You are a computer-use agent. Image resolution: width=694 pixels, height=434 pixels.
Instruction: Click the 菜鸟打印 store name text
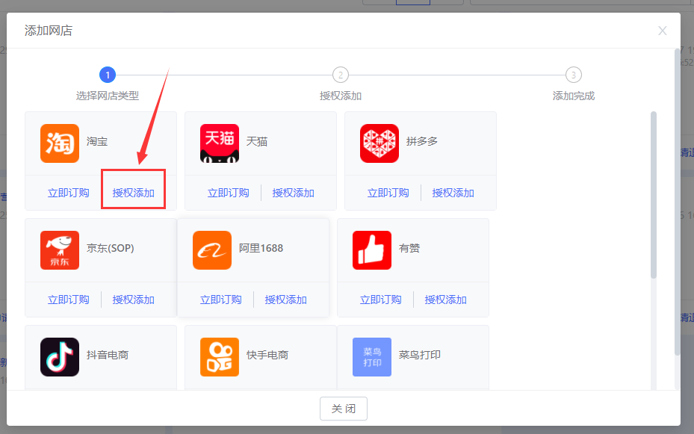(420, 355)
